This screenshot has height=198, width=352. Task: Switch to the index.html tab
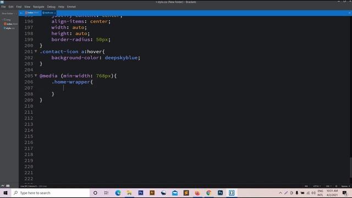[32, 13]
